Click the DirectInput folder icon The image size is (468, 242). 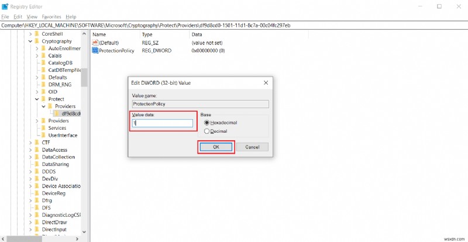37,230
